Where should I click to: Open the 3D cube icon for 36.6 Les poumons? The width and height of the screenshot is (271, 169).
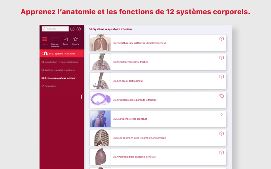[x=222, y=134]
